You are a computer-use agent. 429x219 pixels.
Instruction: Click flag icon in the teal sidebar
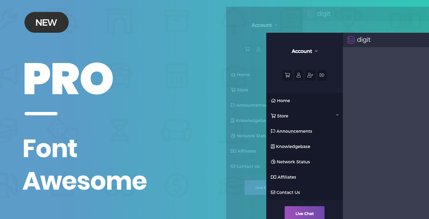click(x=233, y=105)
